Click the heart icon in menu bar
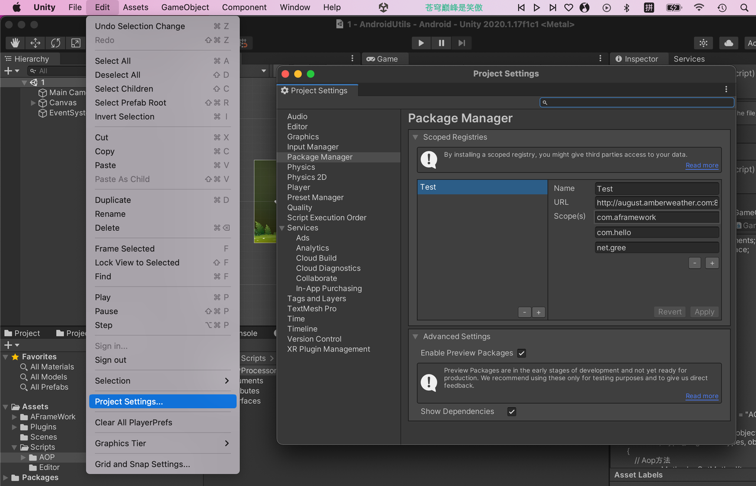756x486 pixels. tap(569, 8)
